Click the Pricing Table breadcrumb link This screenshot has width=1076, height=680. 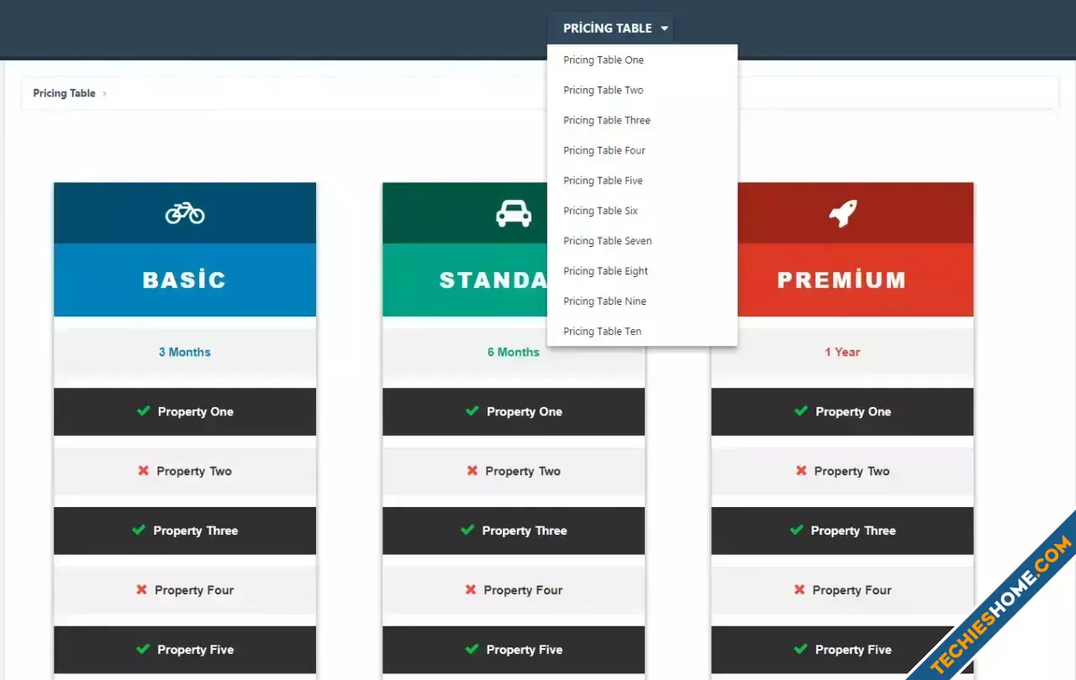pos(64,93)
